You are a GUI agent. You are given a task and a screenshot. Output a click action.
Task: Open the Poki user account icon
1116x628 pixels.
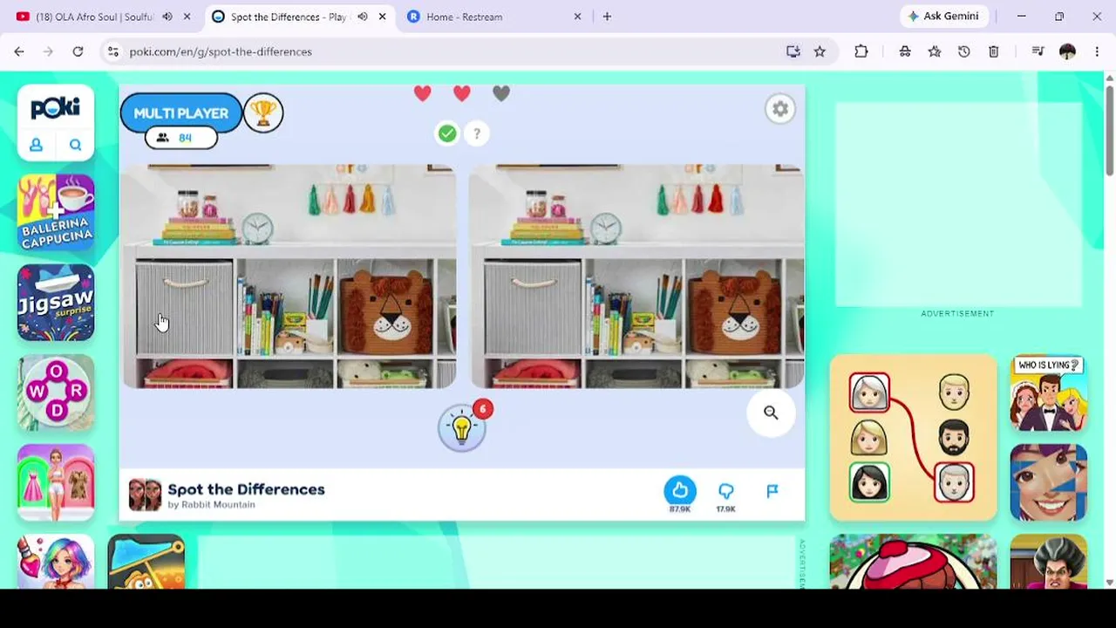coord(37,146)
